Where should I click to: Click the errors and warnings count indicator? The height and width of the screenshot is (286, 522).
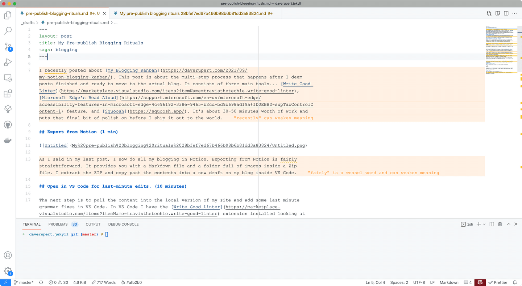click(58, 282)
